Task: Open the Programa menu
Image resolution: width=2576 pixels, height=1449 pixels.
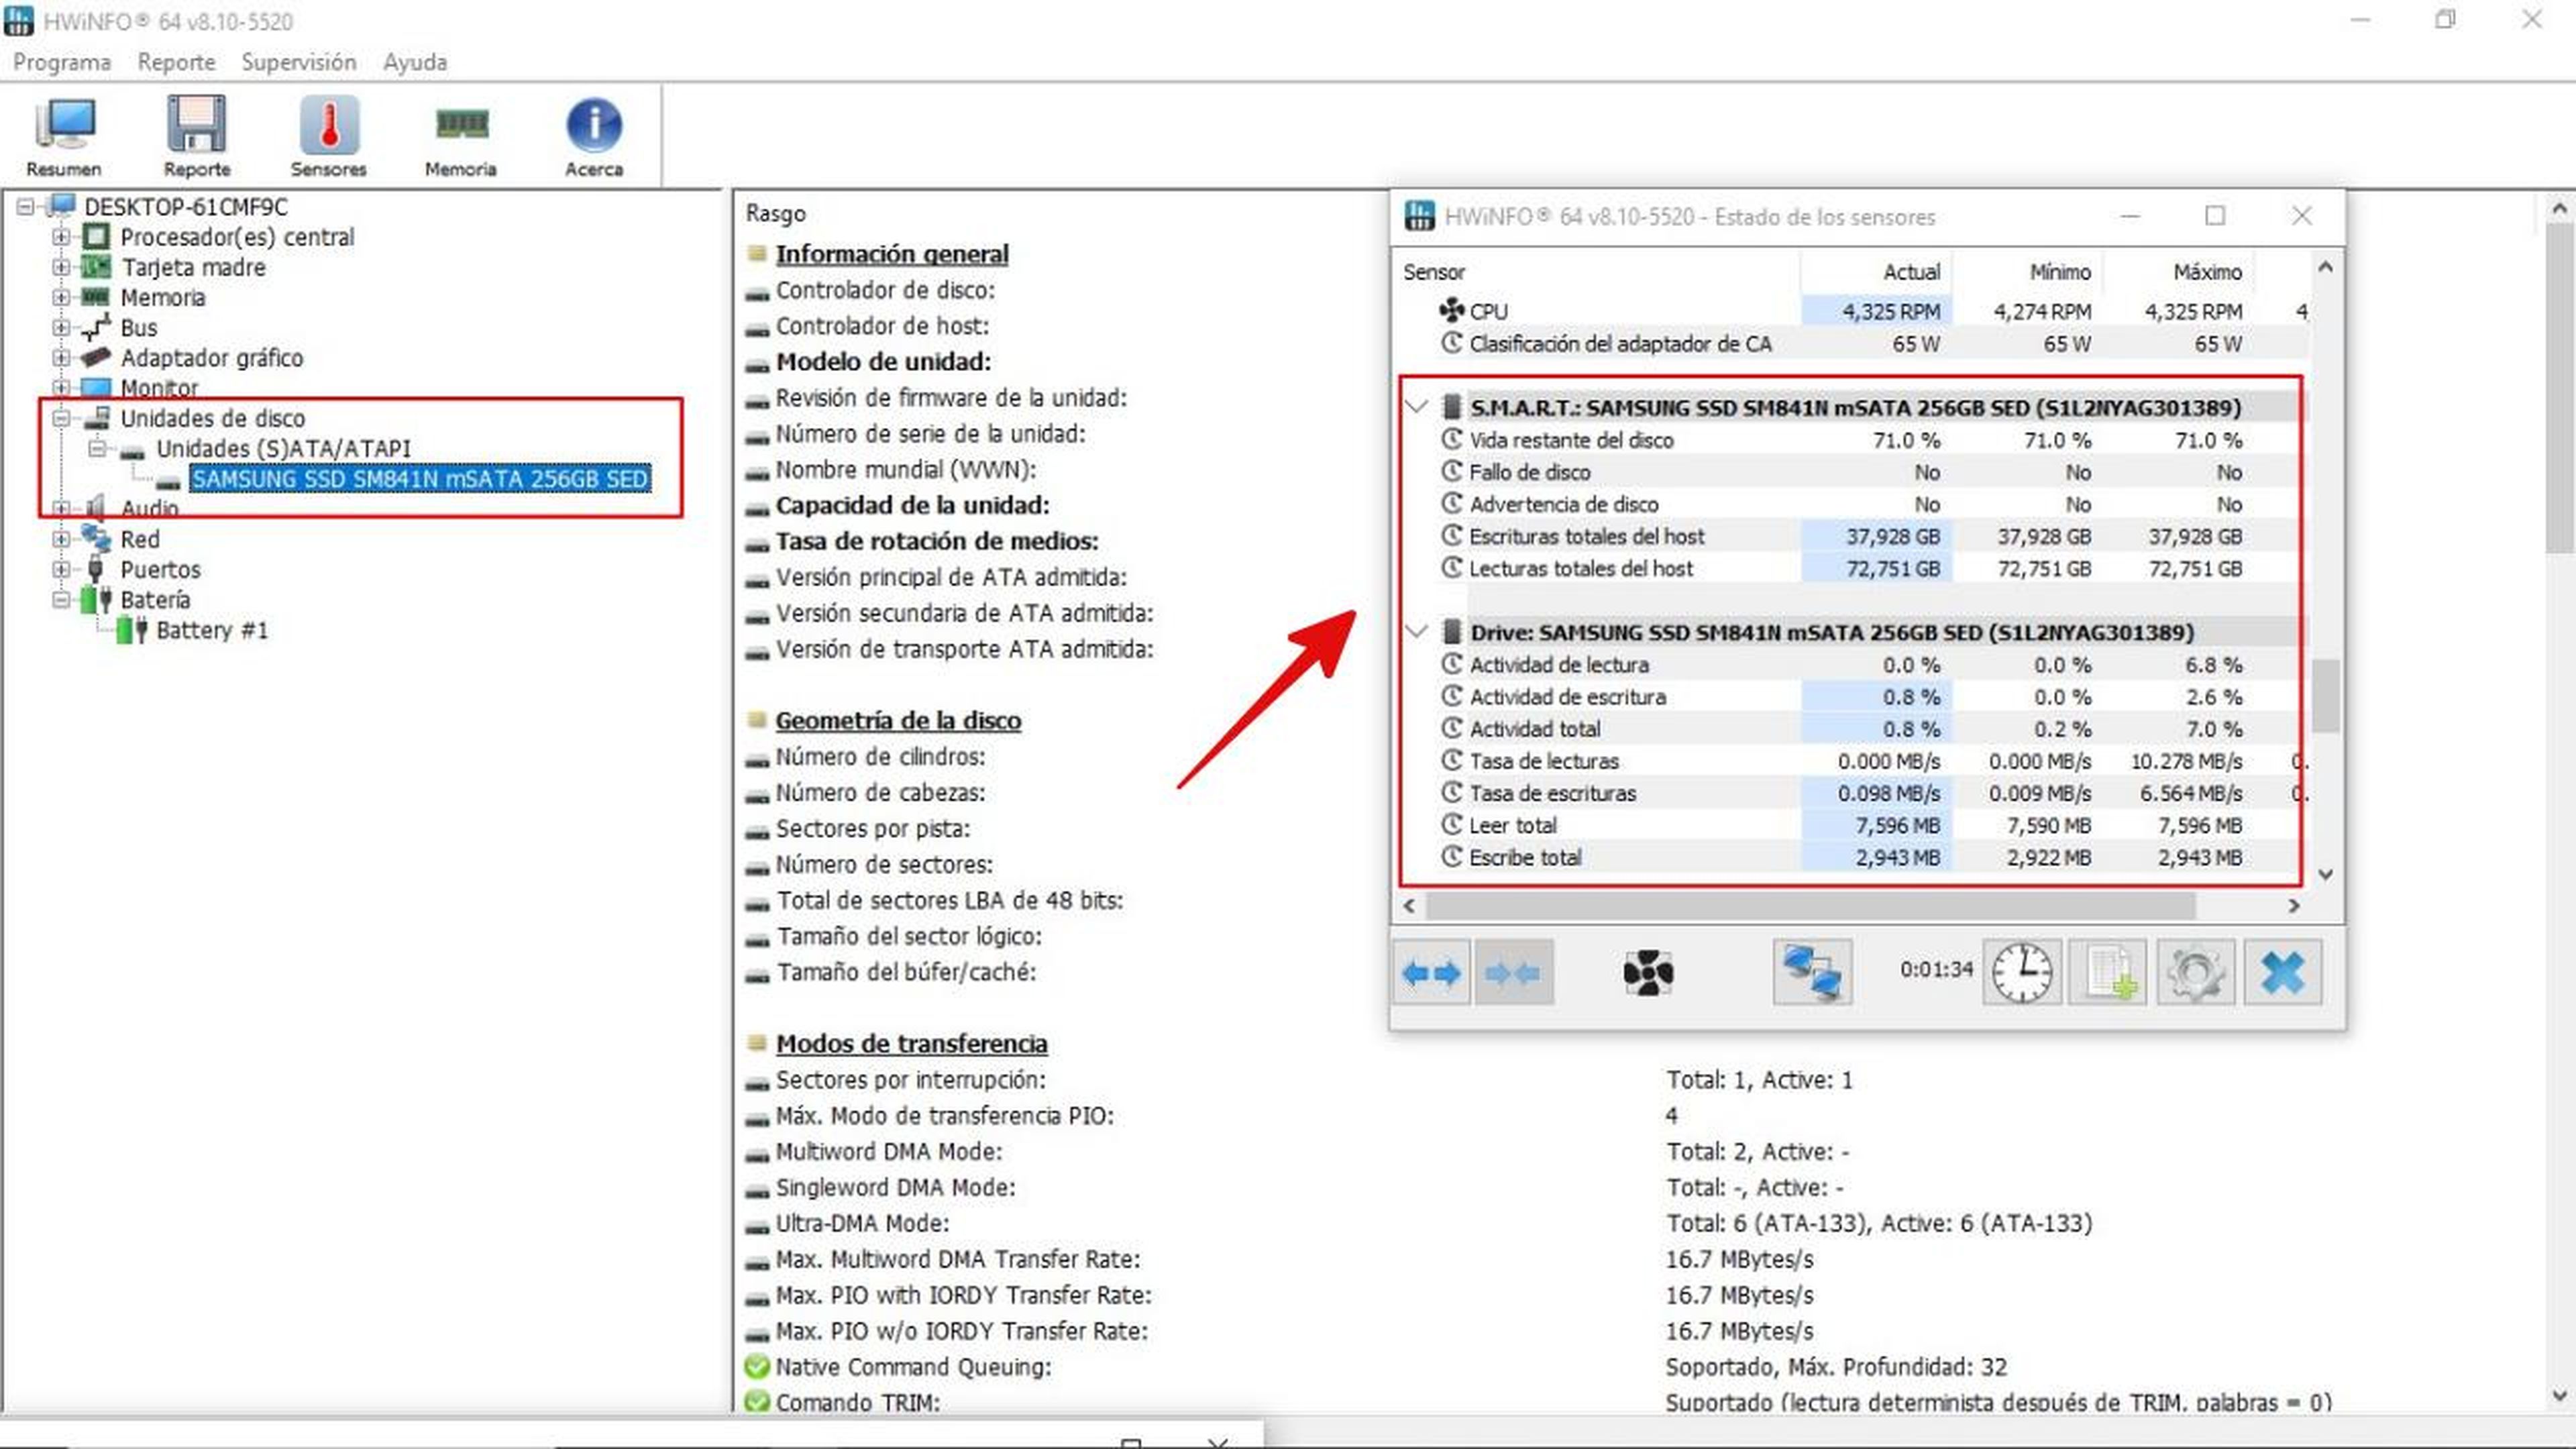Action: click(x=62, y=62)
